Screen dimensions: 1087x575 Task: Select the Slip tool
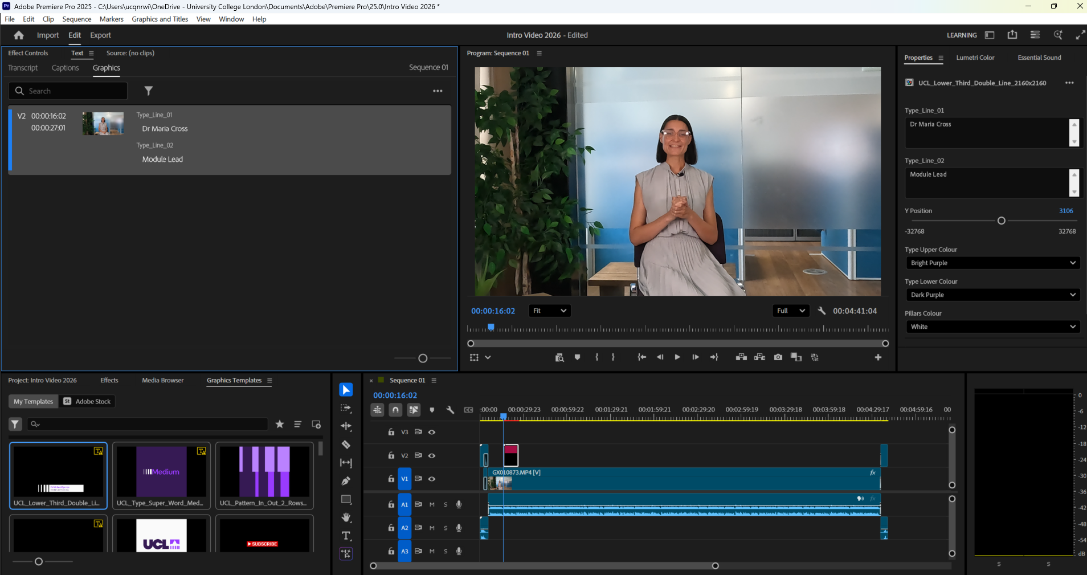pyautogui.click(x=346, y=463)
